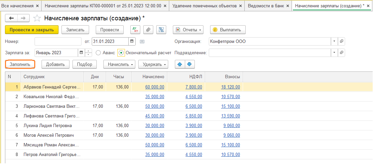Go back with the left arrow
Viewport: 375px width, 165px height.
point(11,18)
